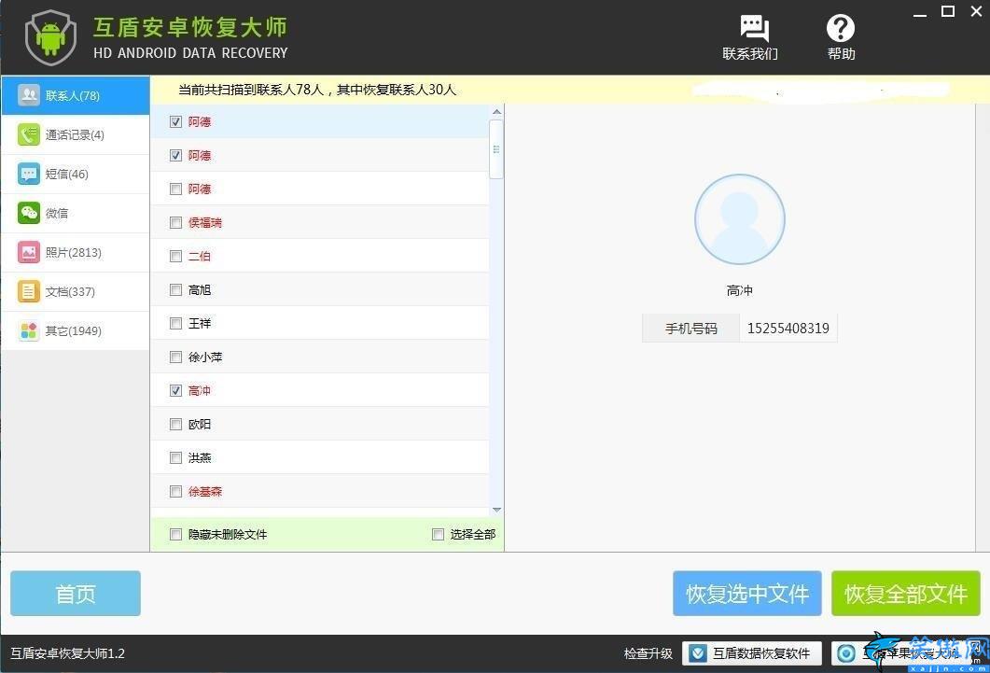The image size is (990, 673).
Task: Select the 王祥 contact name text
Action: [200, 323]
